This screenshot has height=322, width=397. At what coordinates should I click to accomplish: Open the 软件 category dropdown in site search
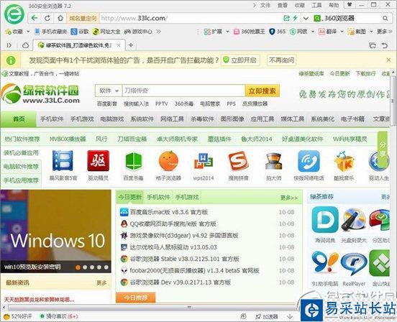[109, 91]
